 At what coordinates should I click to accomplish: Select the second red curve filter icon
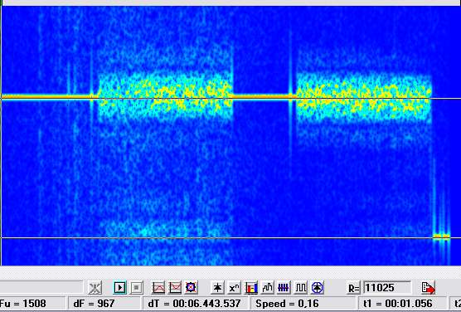pyautogui.click(x=174, y=287)
